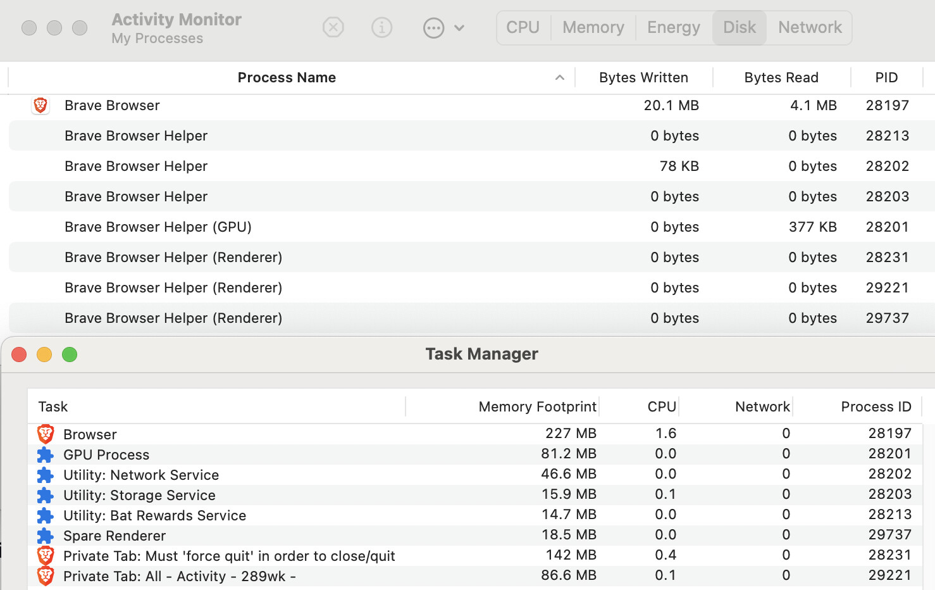
Task: Select the Utility: Network Service task
Action: tap(475, 475)
